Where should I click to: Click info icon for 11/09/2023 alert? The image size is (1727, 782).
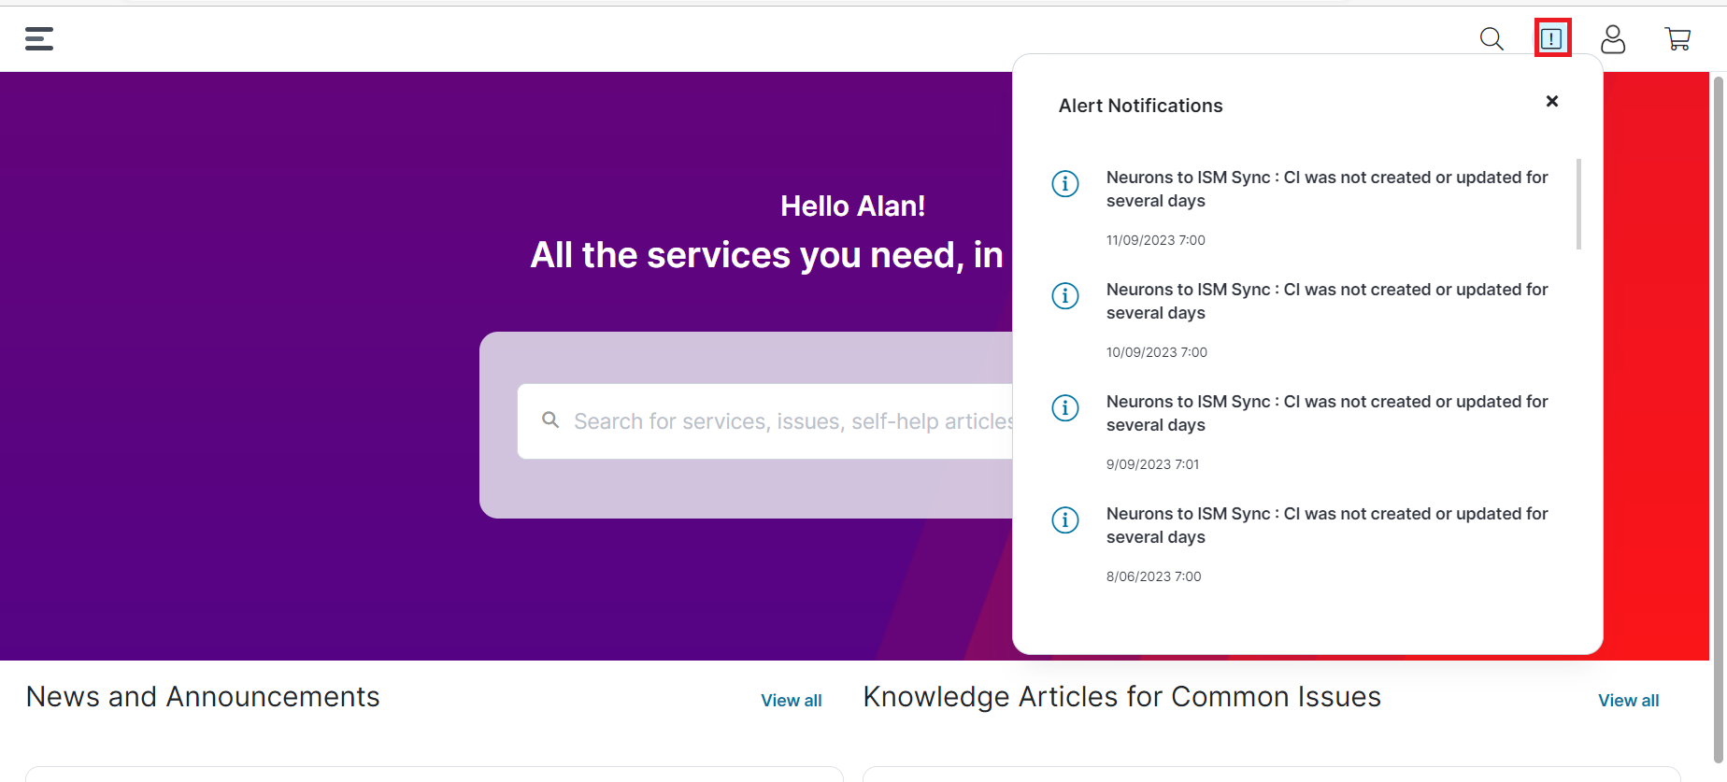coord(1065,183)
